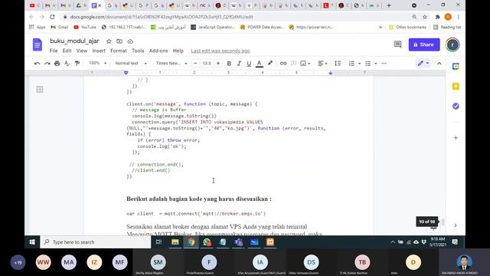The height and width of the screenshot is (276, 490).
Task: Open the Normal text style dropdown
Action: (x=131, y=63)
